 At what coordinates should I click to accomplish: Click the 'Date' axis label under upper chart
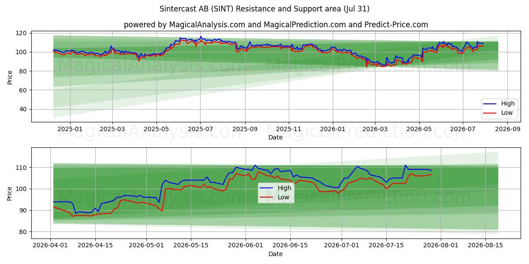[276, 137]
